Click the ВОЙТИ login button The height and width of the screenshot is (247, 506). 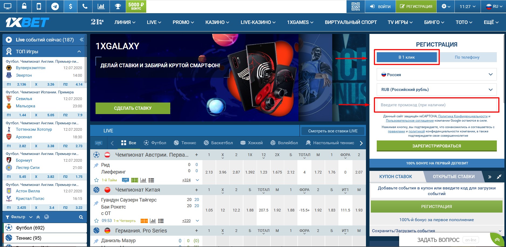pyautogui.click(x=380, y=6)
